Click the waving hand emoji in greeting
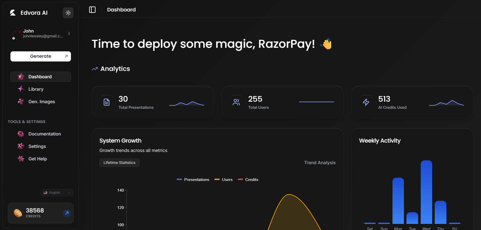The image size is (481, 230). [326, 44]
